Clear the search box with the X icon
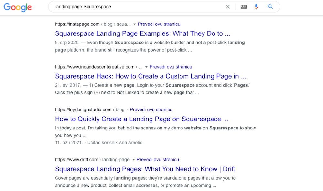This screenshot has width=323, height=191. click(x=228, y=7)
